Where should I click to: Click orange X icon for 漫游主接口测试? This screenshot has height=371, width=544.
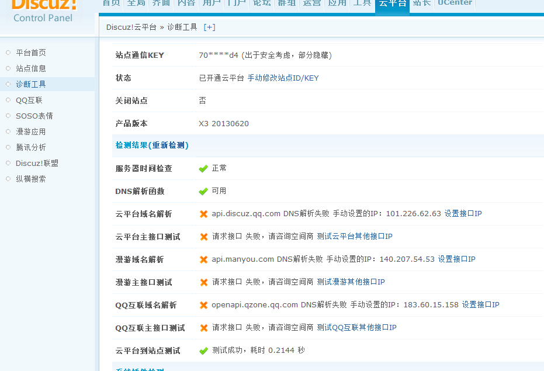click(204, 283)
